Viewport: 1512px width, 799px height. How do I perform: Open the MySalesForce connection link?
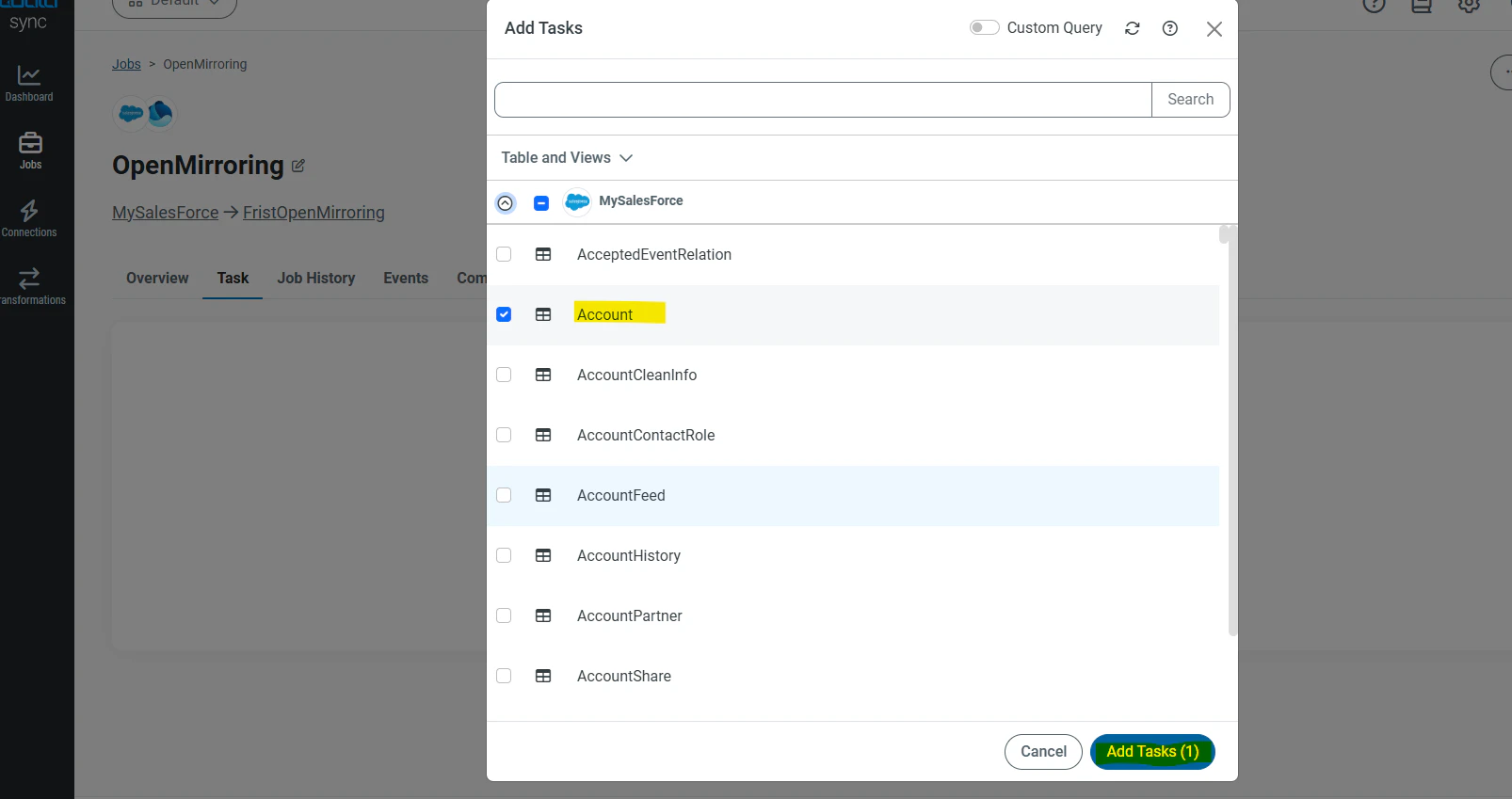(x=166, y=213)
